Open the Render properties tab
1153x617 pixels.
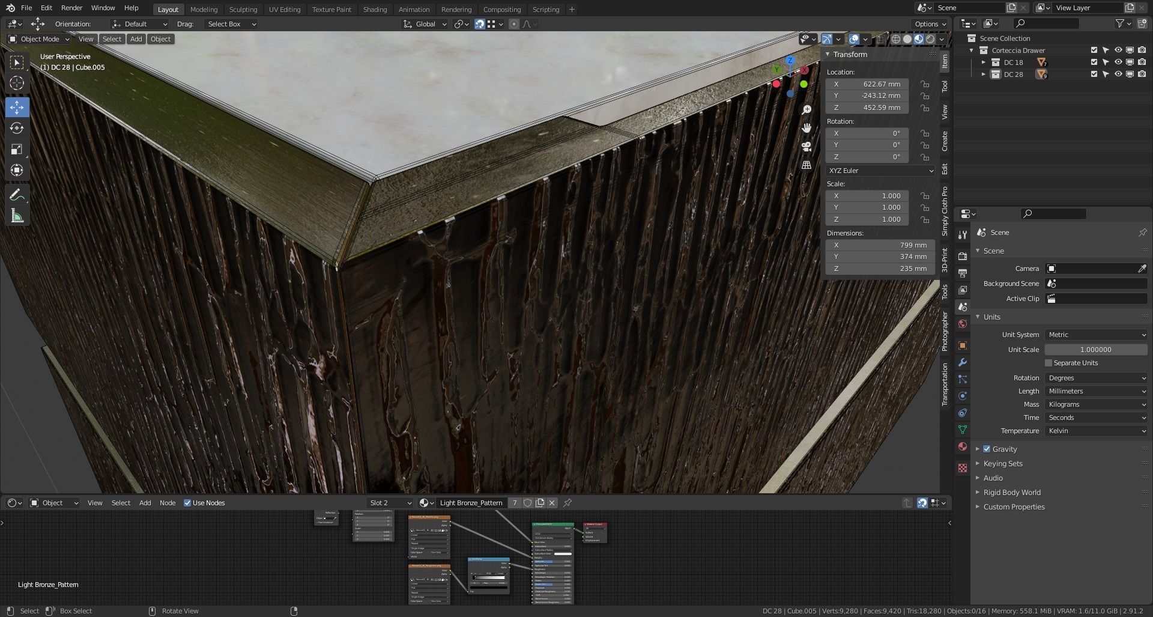point(963,256)
